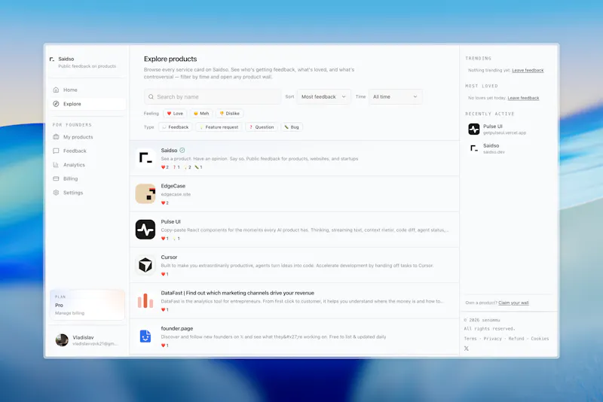Click Leave feedback link under Most Loved
603x402 pixels.
click(523, 98)
